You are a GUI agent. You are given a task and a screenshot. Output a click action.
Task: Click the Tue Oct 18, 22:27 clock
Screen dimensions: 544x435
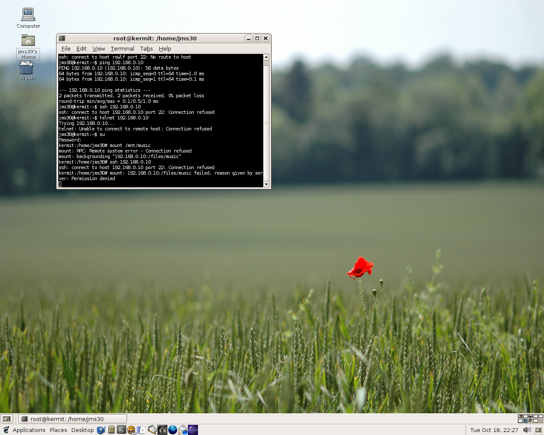(494, 430)
